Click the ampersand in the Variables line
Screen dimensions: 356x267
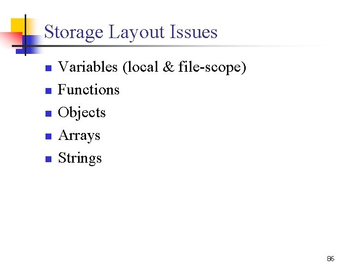168,67
